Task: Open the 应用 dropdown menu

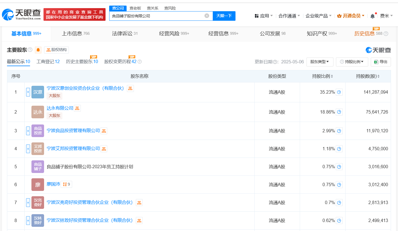Action: pyautogui.click(x=264, y=16)
